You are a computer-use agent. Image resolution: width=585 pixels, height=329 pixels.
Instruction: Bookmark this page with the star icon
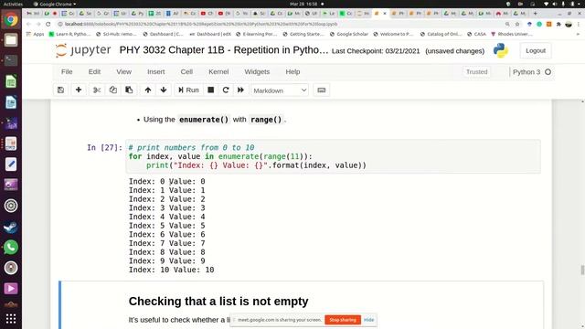tap(517, 24)
